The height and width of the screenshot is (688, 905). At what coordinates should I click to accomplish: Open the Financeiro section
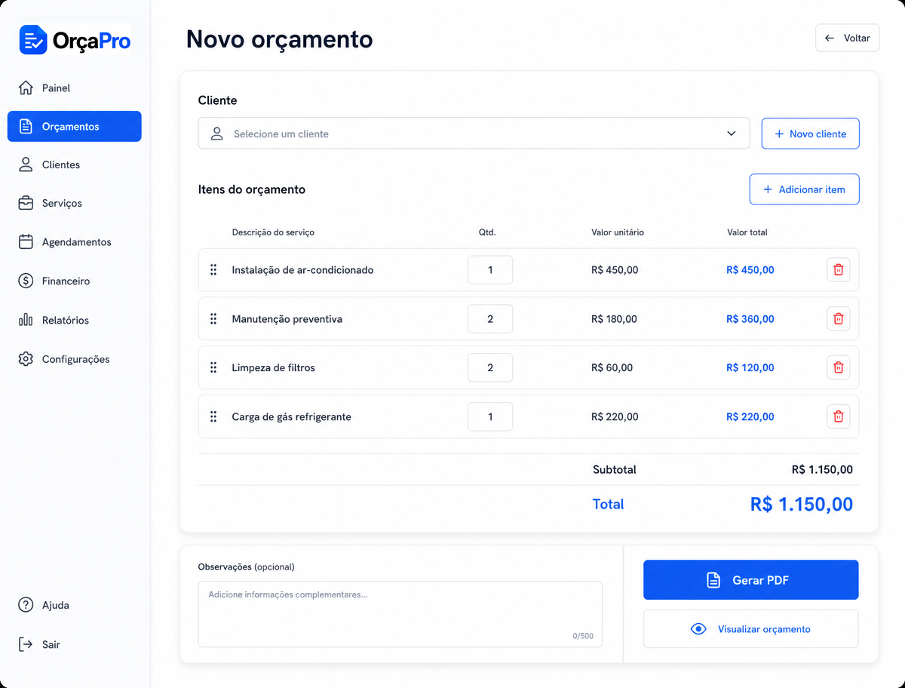click(74, 281)
